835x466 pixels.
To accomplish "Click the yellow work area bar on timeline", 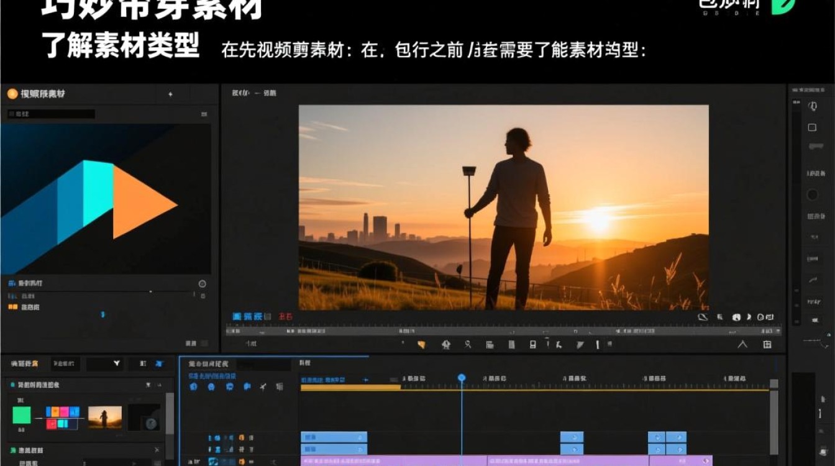I will pos(350,387).
